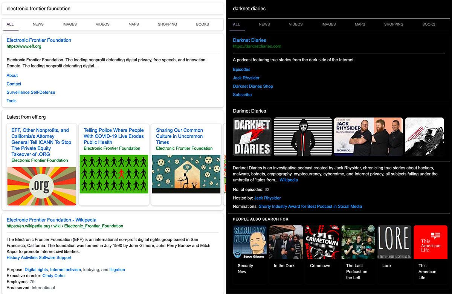The height and width of the screenshot is (294, 452).
Task: Click the Crimetown thumbnail in related podcasts
Action: click(322, 242)
